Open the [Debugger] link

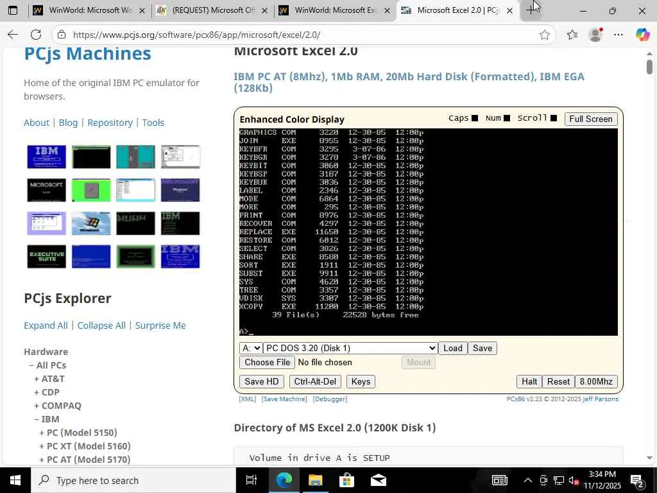click(x=330, y=399)
